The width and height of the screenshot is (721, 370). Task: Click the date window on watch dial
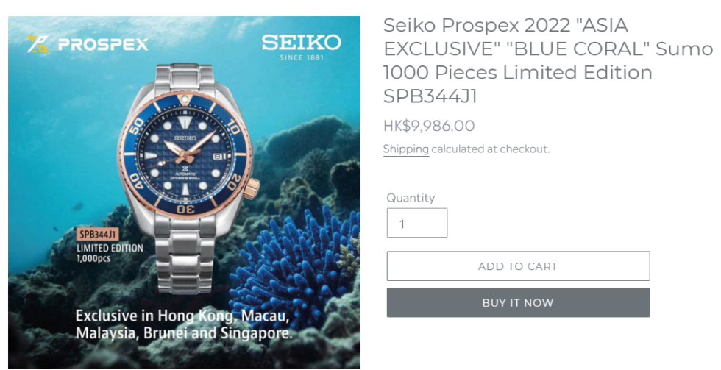pos(219,157)
